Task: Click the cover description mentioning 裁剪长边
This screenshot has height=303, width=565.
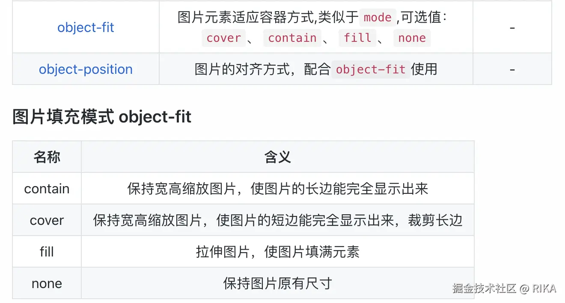Action: 278,220
